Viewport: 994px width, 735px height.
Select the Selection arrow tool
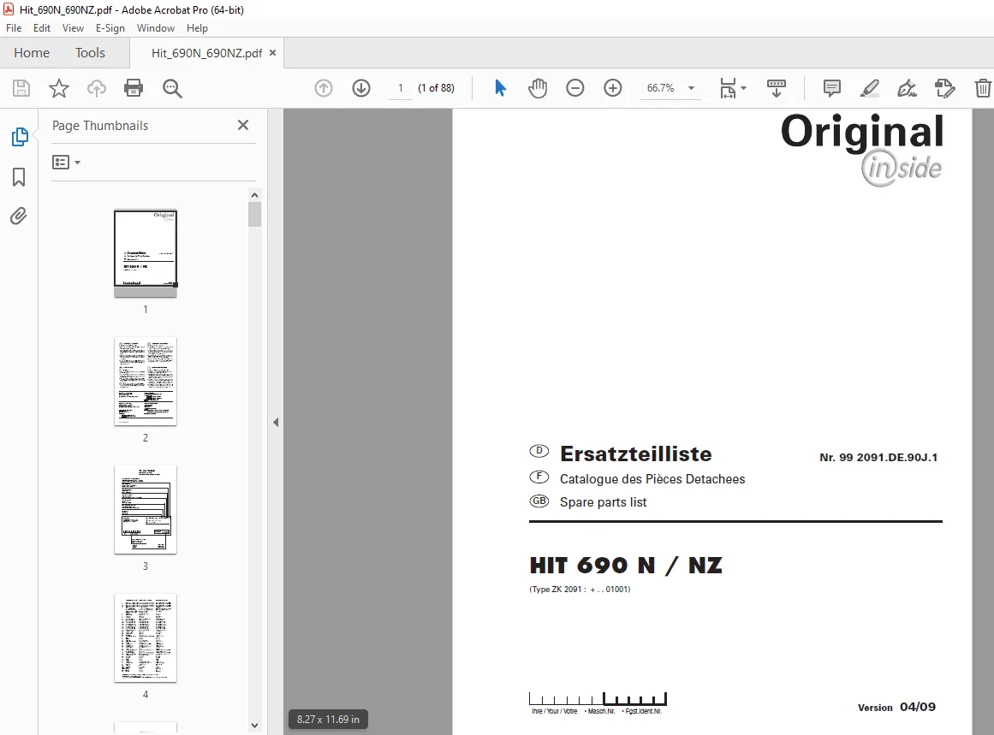pos(500,88)
